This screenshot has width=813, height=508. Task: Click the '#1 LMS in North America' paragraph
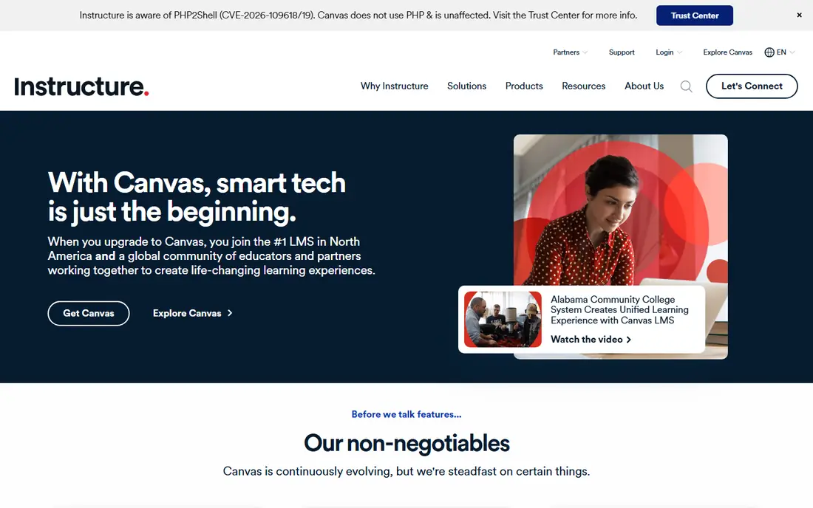pos(211,255)
